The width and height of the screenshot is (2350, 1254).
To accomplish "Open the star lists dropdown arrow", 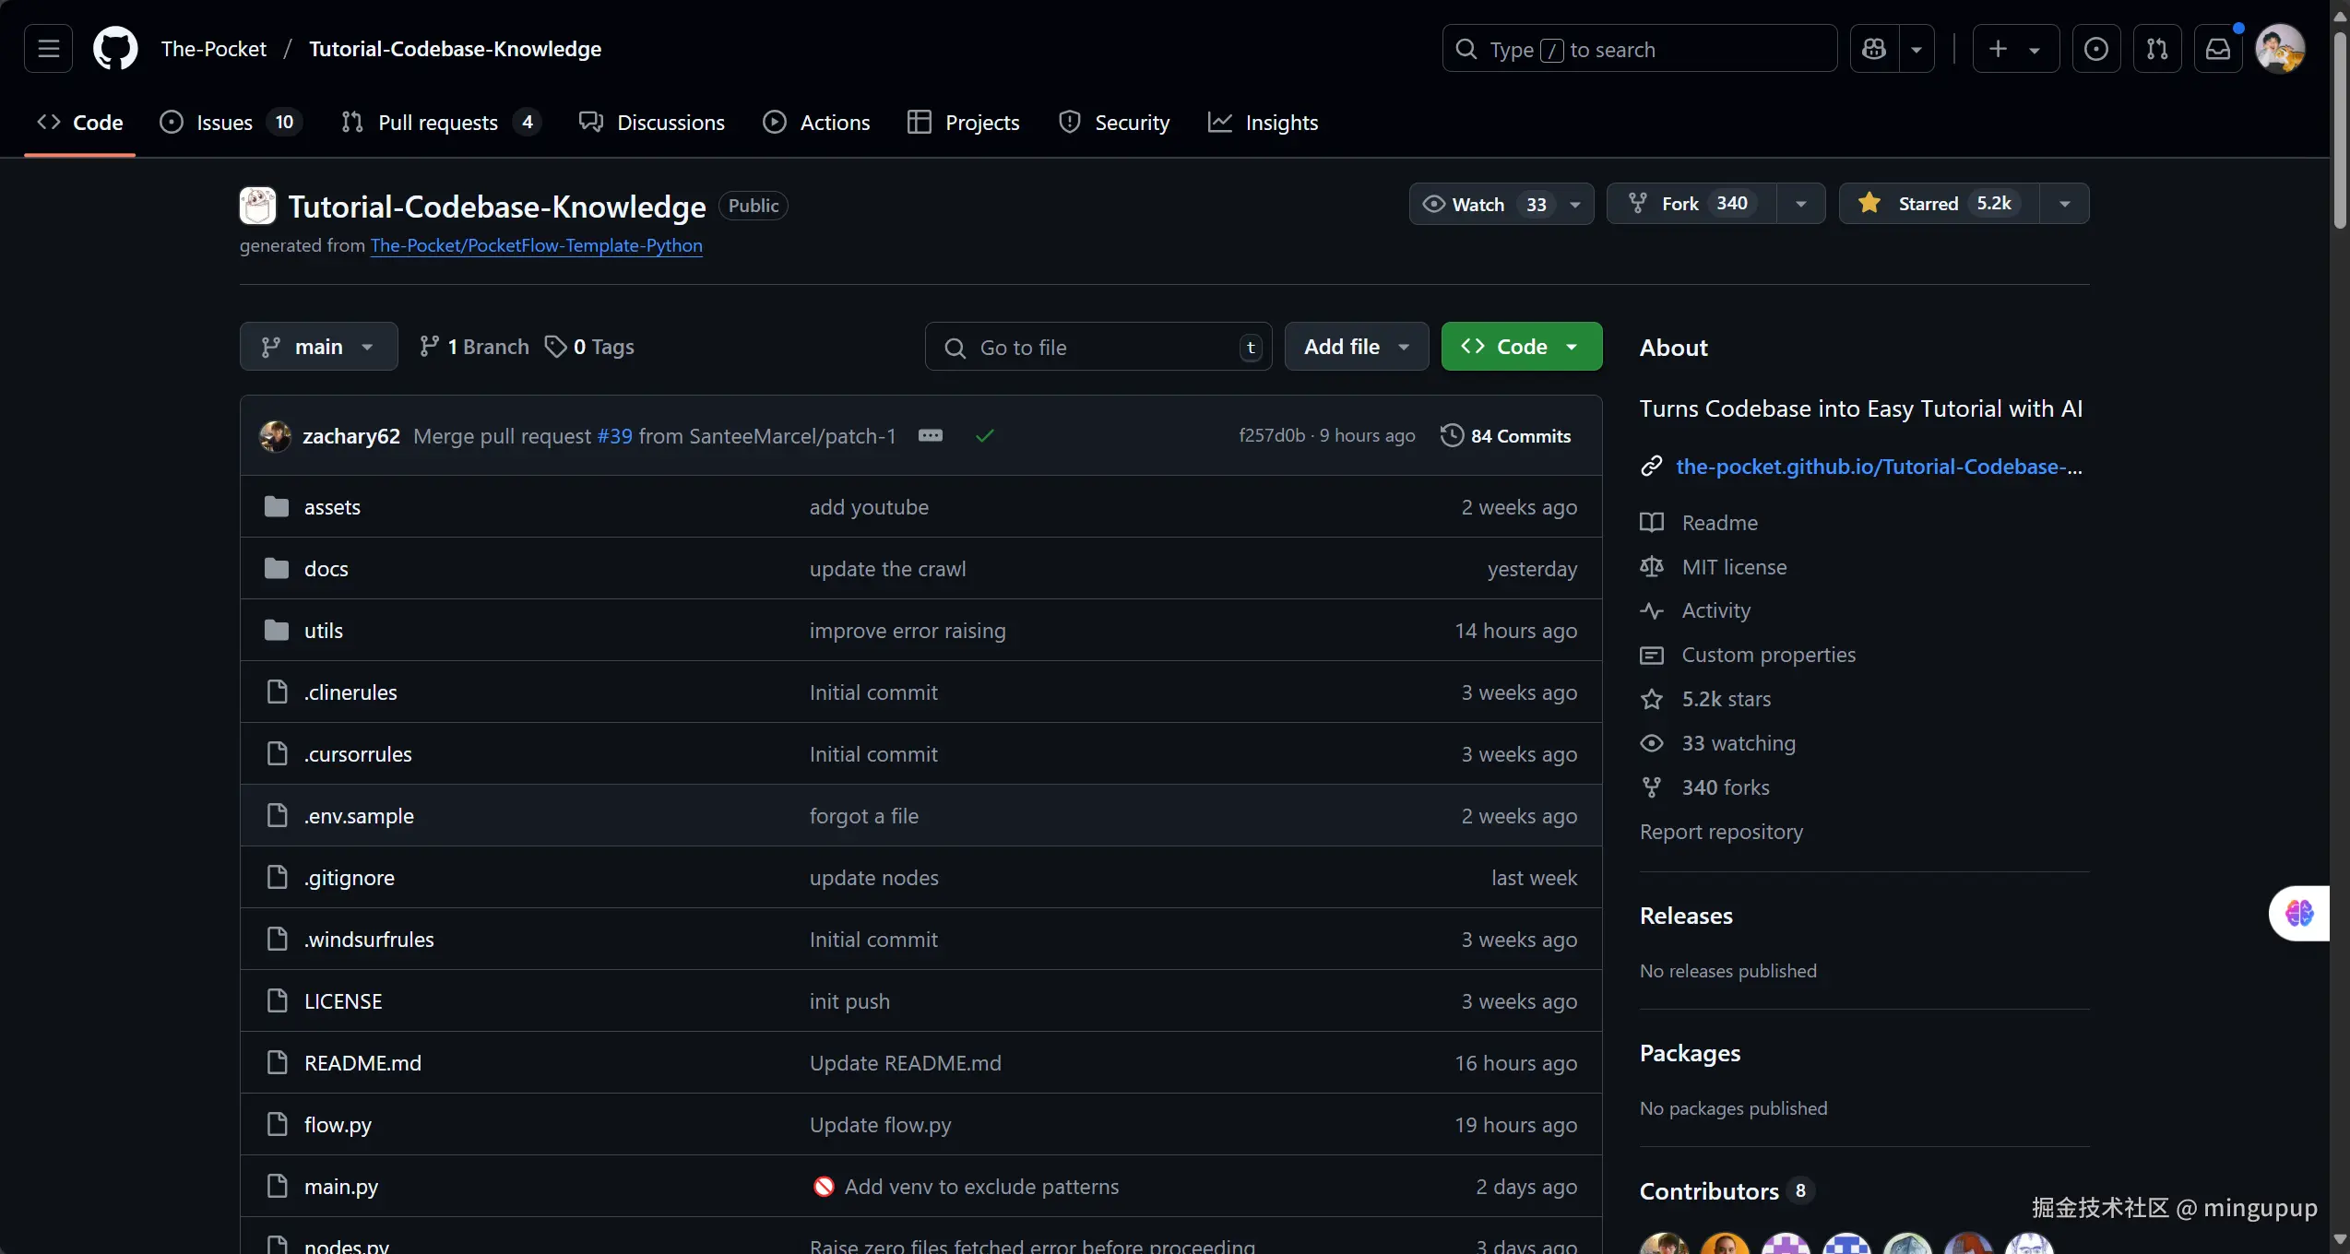I will tap(2065, 204).
